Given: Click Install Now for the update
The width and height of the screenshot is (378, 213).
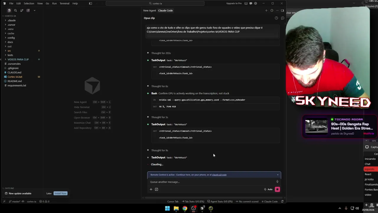Looking at the screenshot, I should pos(61,193).
